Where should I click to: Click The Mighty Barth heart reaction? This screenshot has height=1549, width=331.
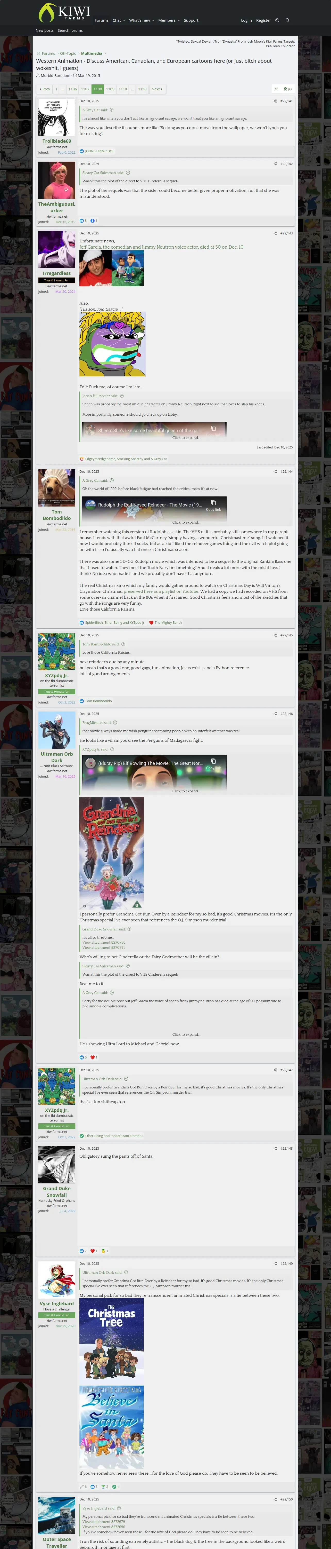click(166, 622)
